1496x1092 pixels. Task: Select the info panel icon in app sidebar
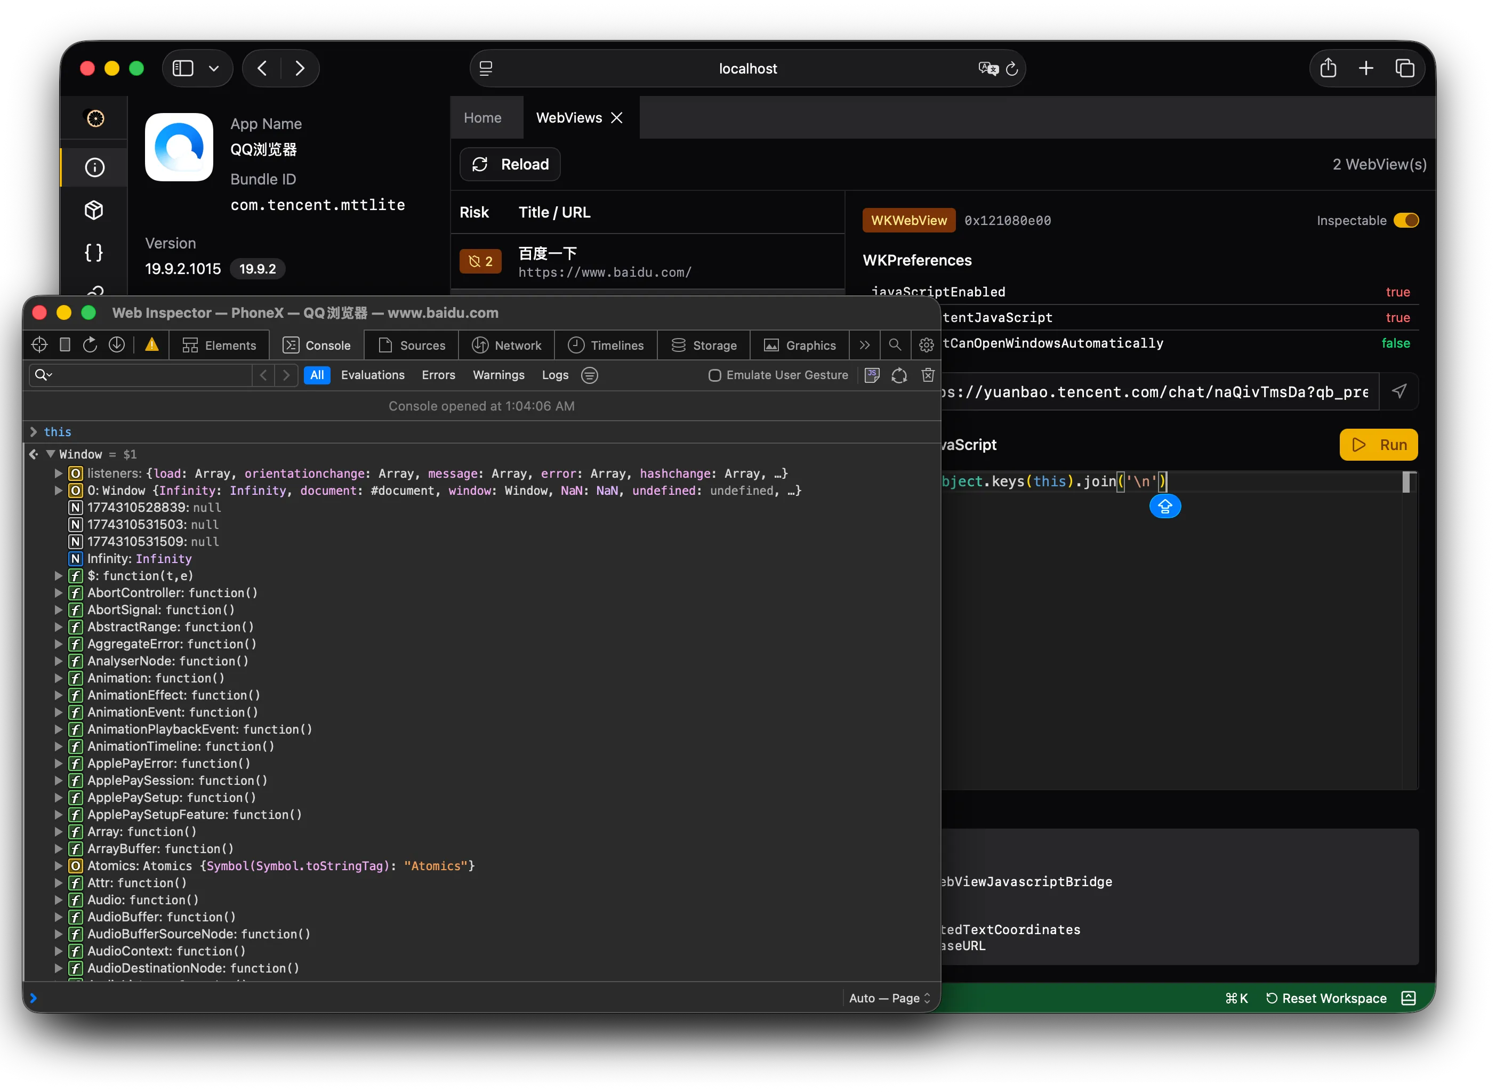tap(94, 167)
